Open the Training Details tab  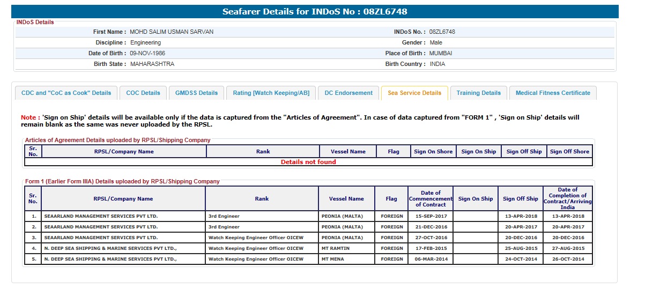[x=478, y=93]
